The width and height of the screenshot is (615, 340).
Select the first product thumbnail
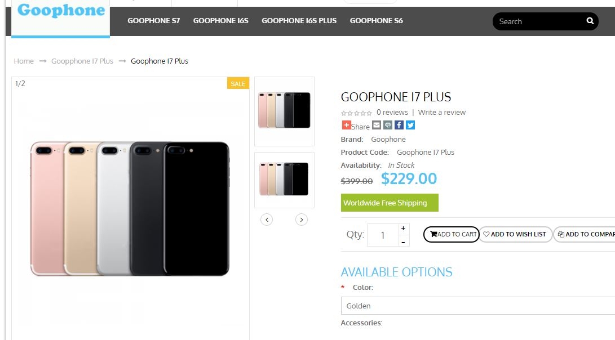click(284, 111)
